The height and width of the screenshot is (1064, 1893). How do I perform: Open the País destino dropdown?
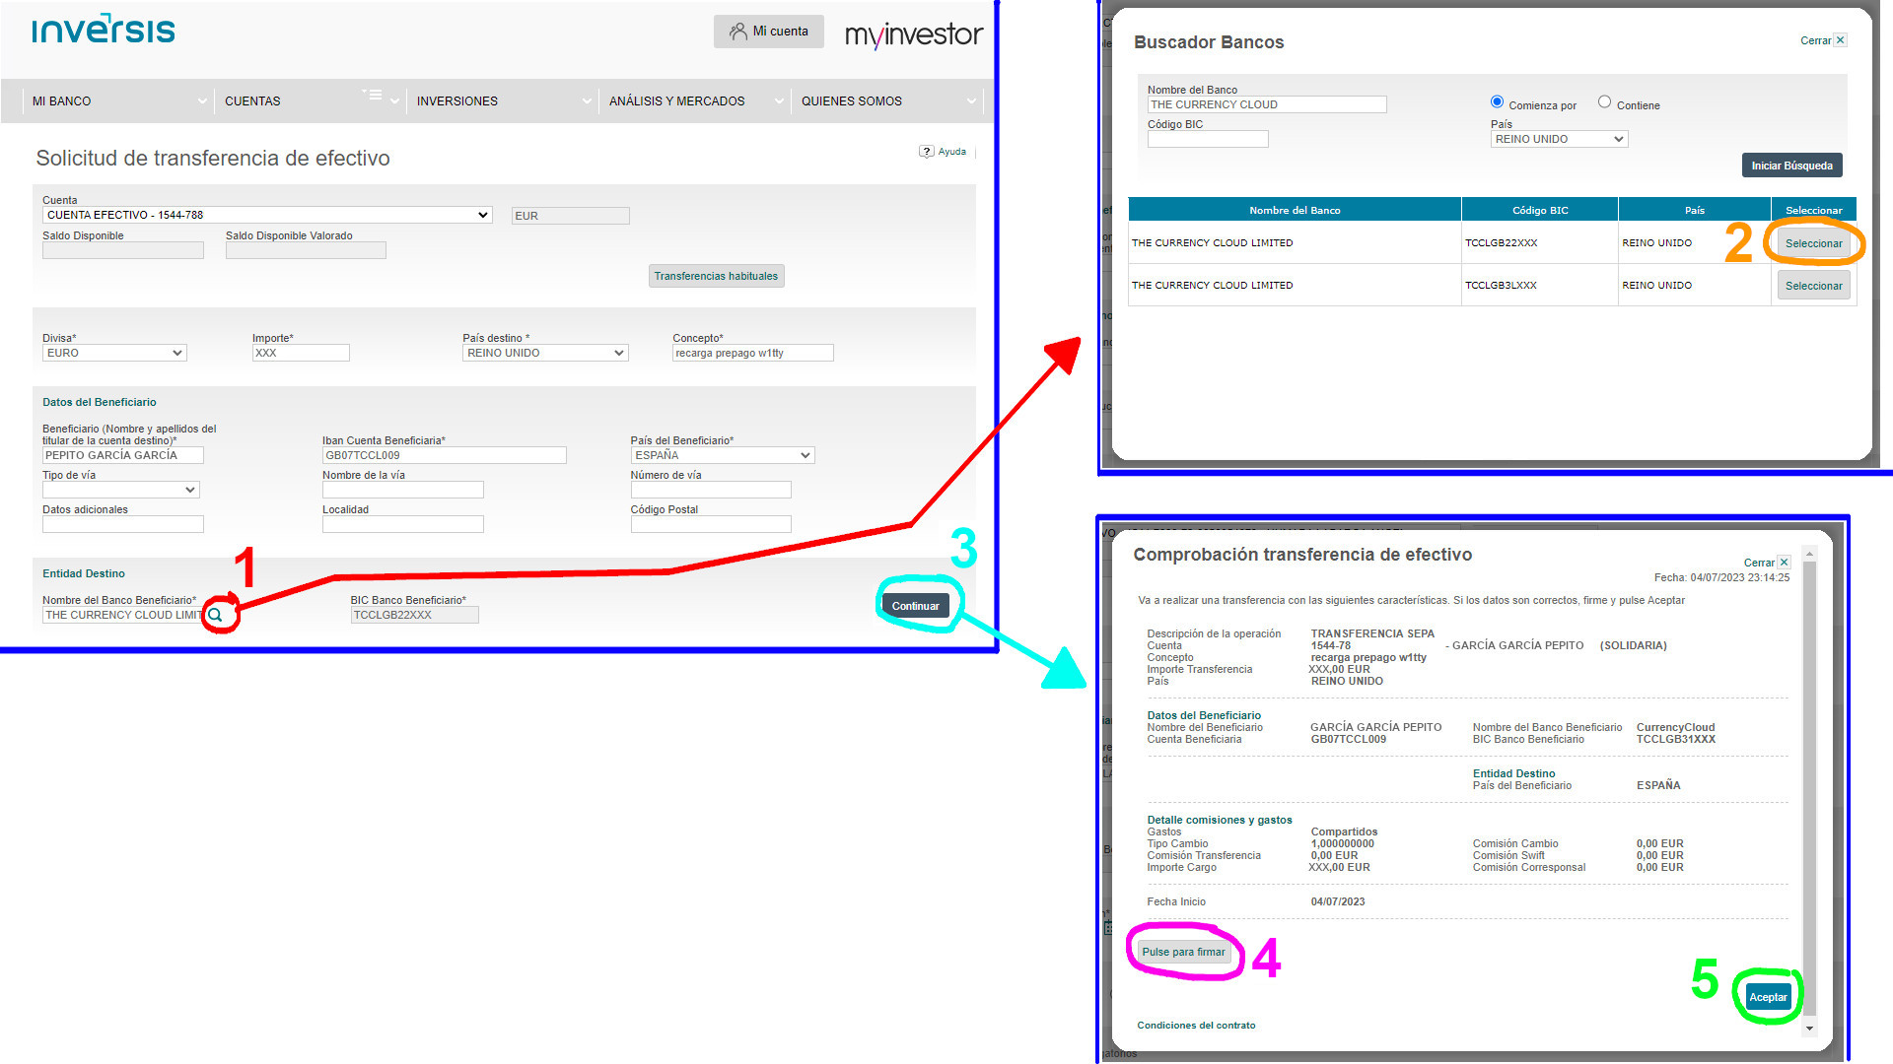coord(545,353)
